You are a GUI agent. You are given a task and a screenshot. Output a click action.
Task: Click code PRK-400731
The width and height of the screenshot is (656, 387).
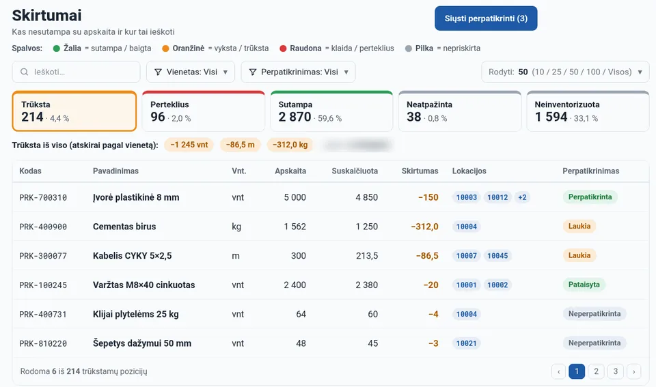(43, 314)
